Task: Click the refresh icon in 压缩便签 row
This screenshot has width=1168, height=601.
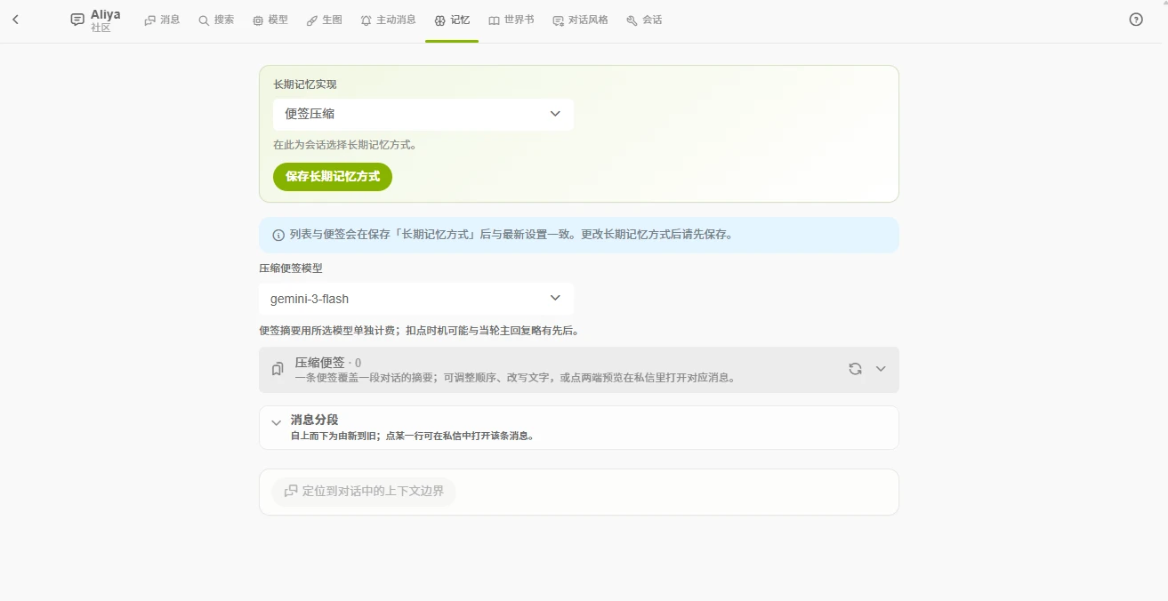Action: (855, 369)
